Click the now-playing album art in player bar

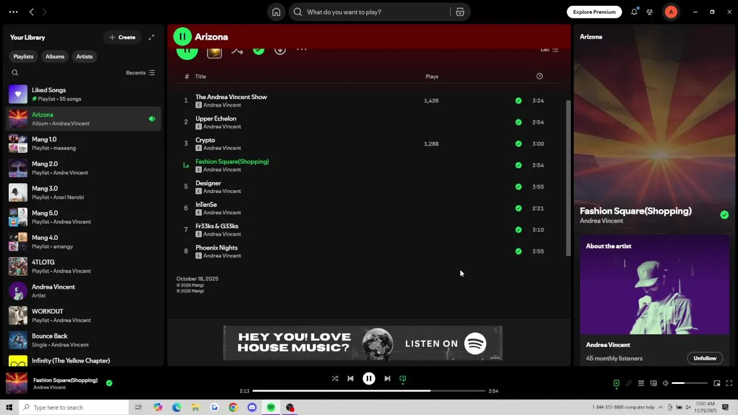click(16, 383)
